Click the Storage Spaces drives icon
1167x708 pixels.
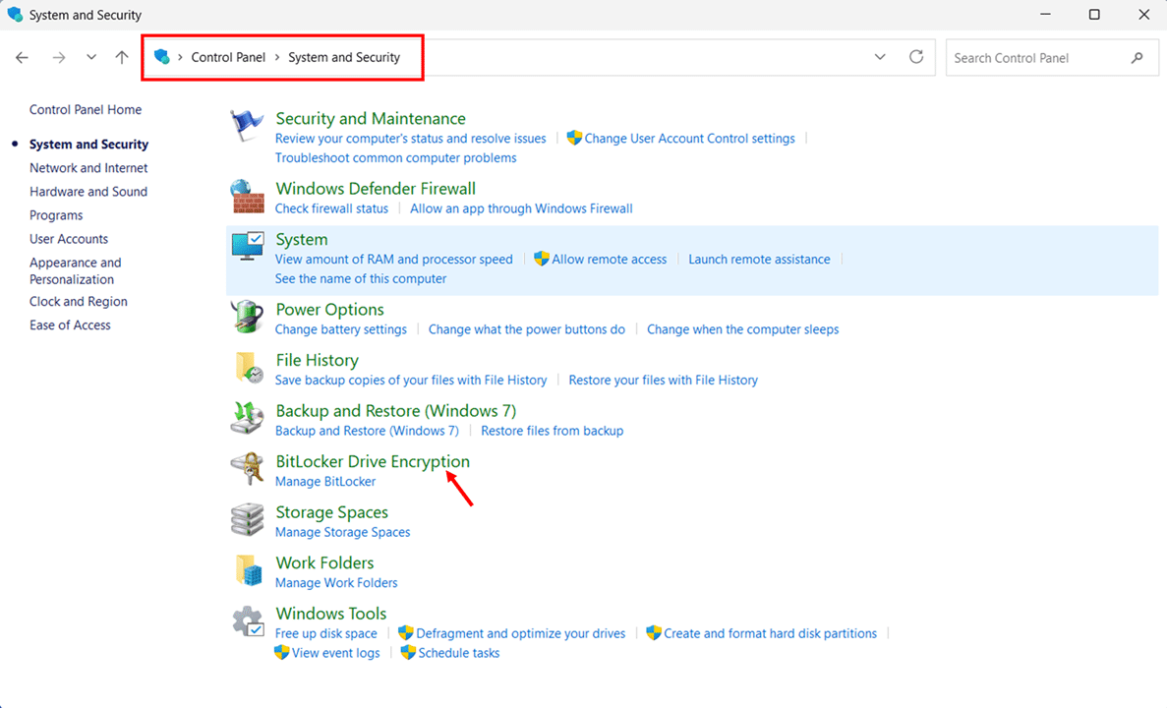click(247, 521)
